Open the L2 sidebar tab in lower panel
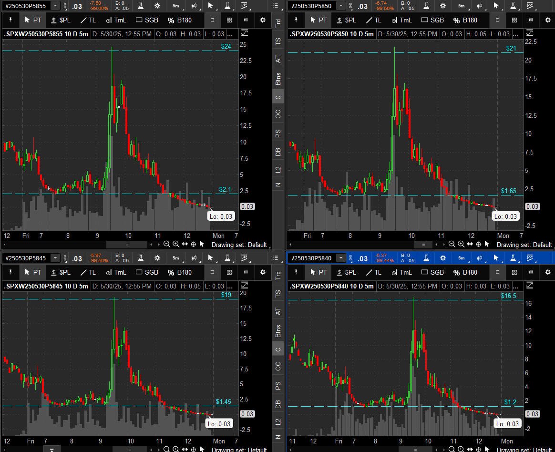Image resolution: width=555 pixels, height=452 pixels. coord(278,421)
